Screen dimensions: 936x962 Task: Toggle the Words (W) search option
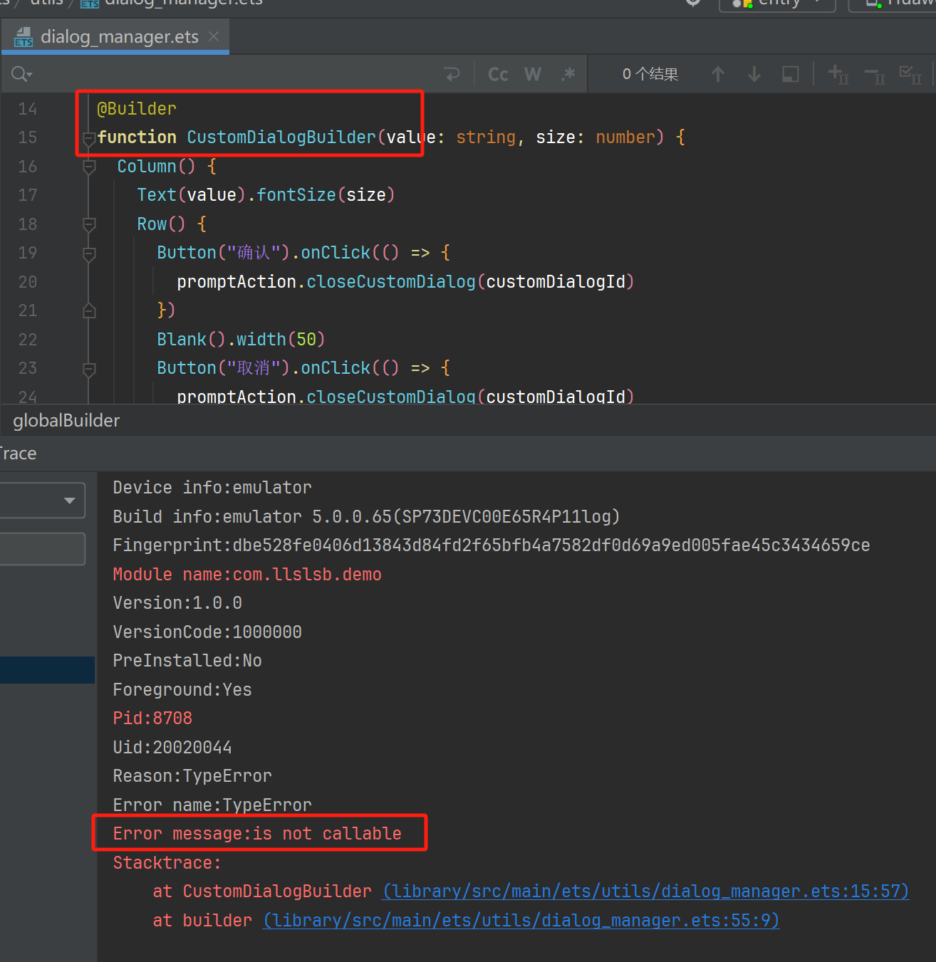533,74
